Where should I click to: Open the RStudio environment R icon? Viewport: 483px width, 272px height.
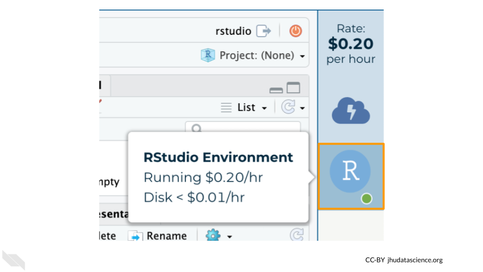coord(350,171)
